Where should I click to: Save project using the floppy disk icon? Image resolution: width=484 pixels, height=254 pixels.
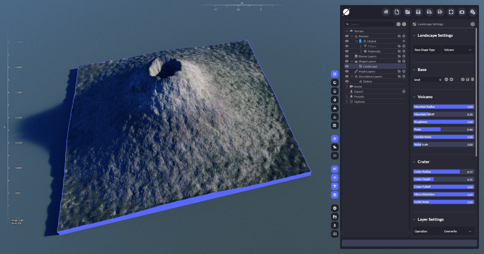coord(418,12)
